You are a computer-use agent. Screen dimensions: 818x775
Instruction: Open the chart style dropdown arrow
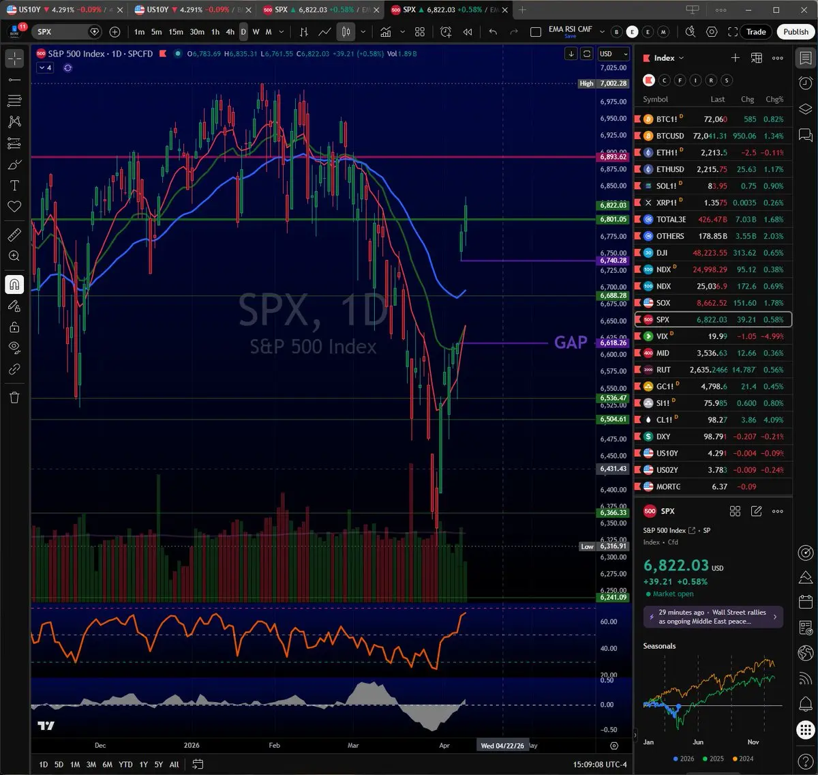click(x=363, y=31)
